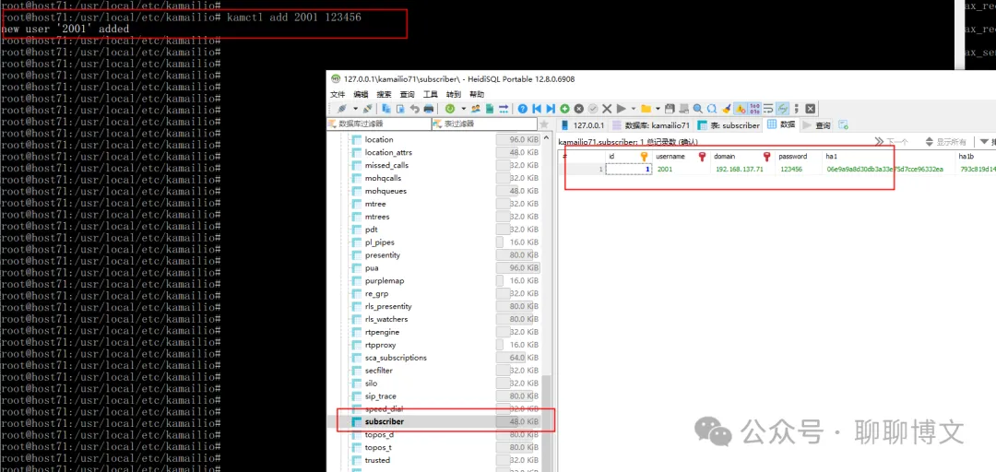996x472 pixels.
Task: Switch to the 表: subscriber tab
Action: point(729,125)
